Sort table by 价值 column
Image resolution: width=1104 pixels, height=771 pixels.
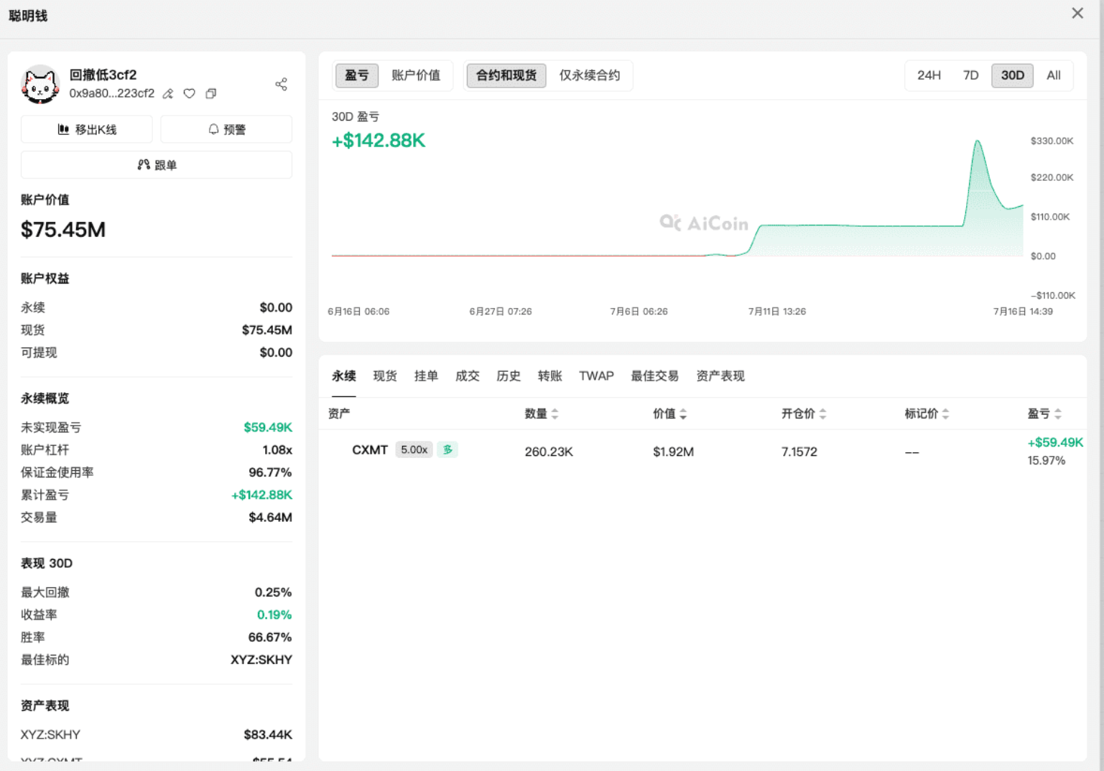[x=669, y=413]
